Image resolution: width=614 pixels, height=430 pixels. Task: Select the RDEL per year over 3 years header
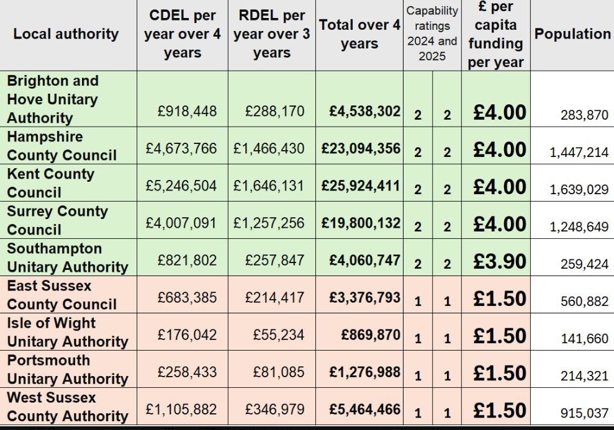[272, 34]
